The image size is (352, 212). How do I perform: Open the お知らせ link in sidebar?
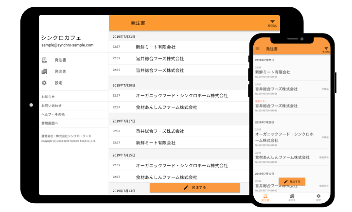(48, 97)
